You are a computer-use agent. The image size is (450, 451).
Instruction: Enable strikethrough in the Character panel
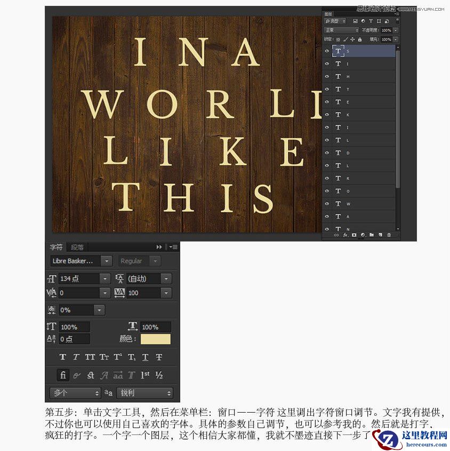pyautogui.click(x=158, y=357)
